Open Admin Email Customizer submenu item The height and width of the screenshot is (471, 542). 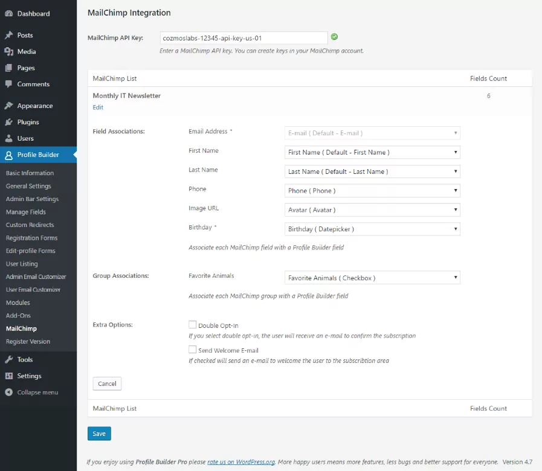(x=36, y=277)
